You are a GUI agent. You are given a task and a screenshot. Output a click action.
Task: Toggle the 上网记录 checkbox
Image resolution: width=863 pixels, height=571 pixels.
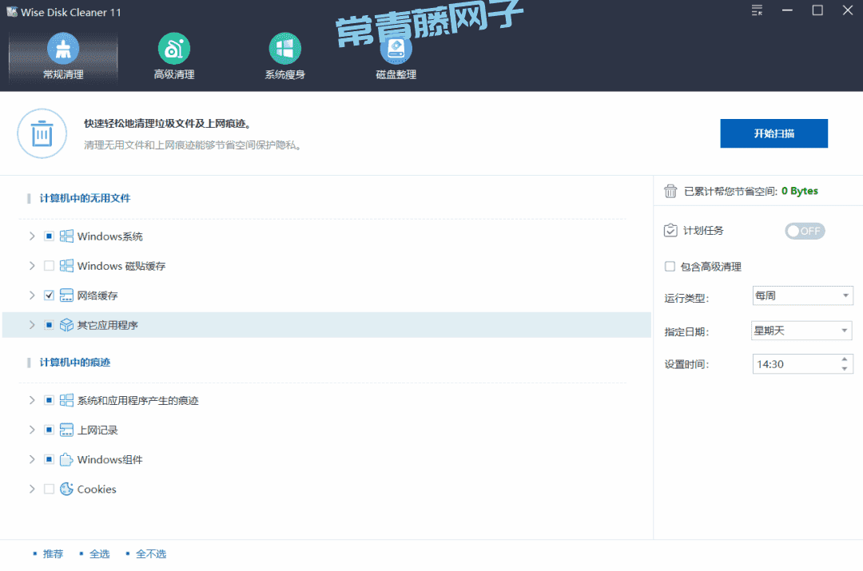point(49,430)
